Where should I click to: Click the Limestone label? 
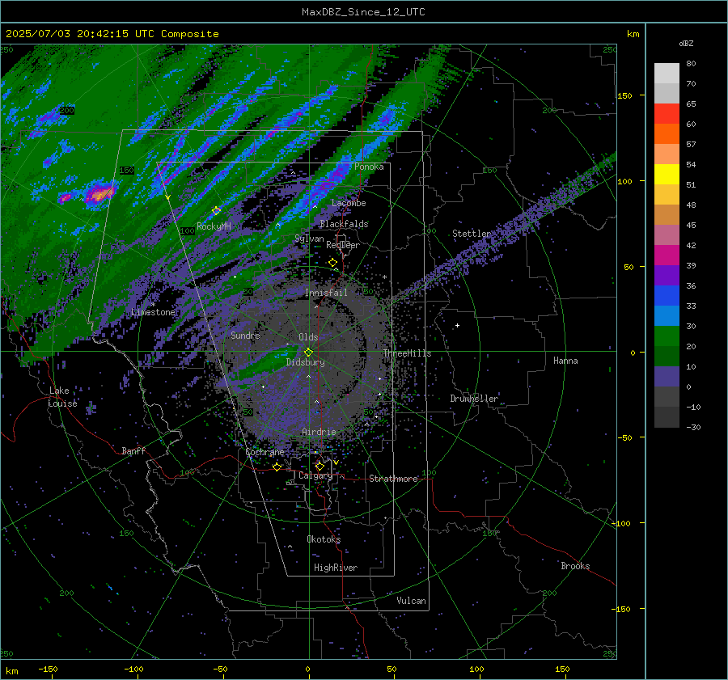click(153, 312)
